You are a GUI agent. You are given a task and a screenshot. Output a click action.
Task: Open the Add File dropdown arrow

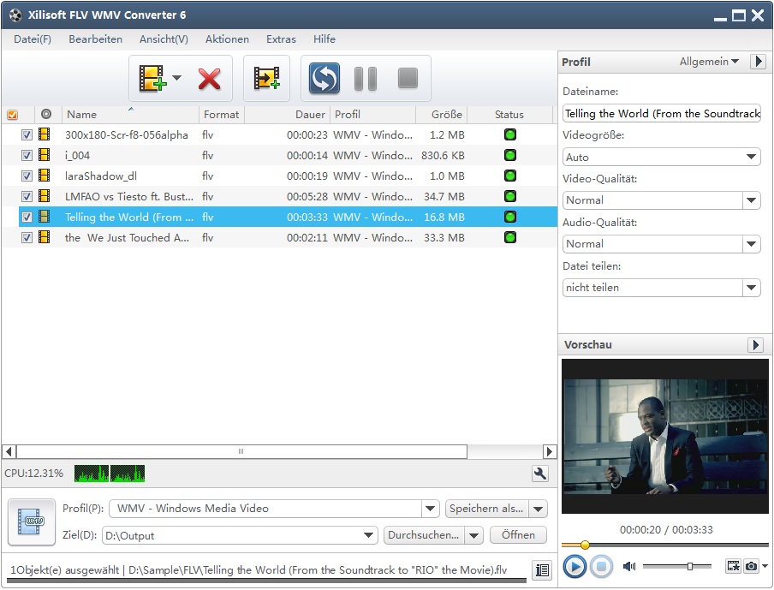pyautogui.click(x=176, y=78)
